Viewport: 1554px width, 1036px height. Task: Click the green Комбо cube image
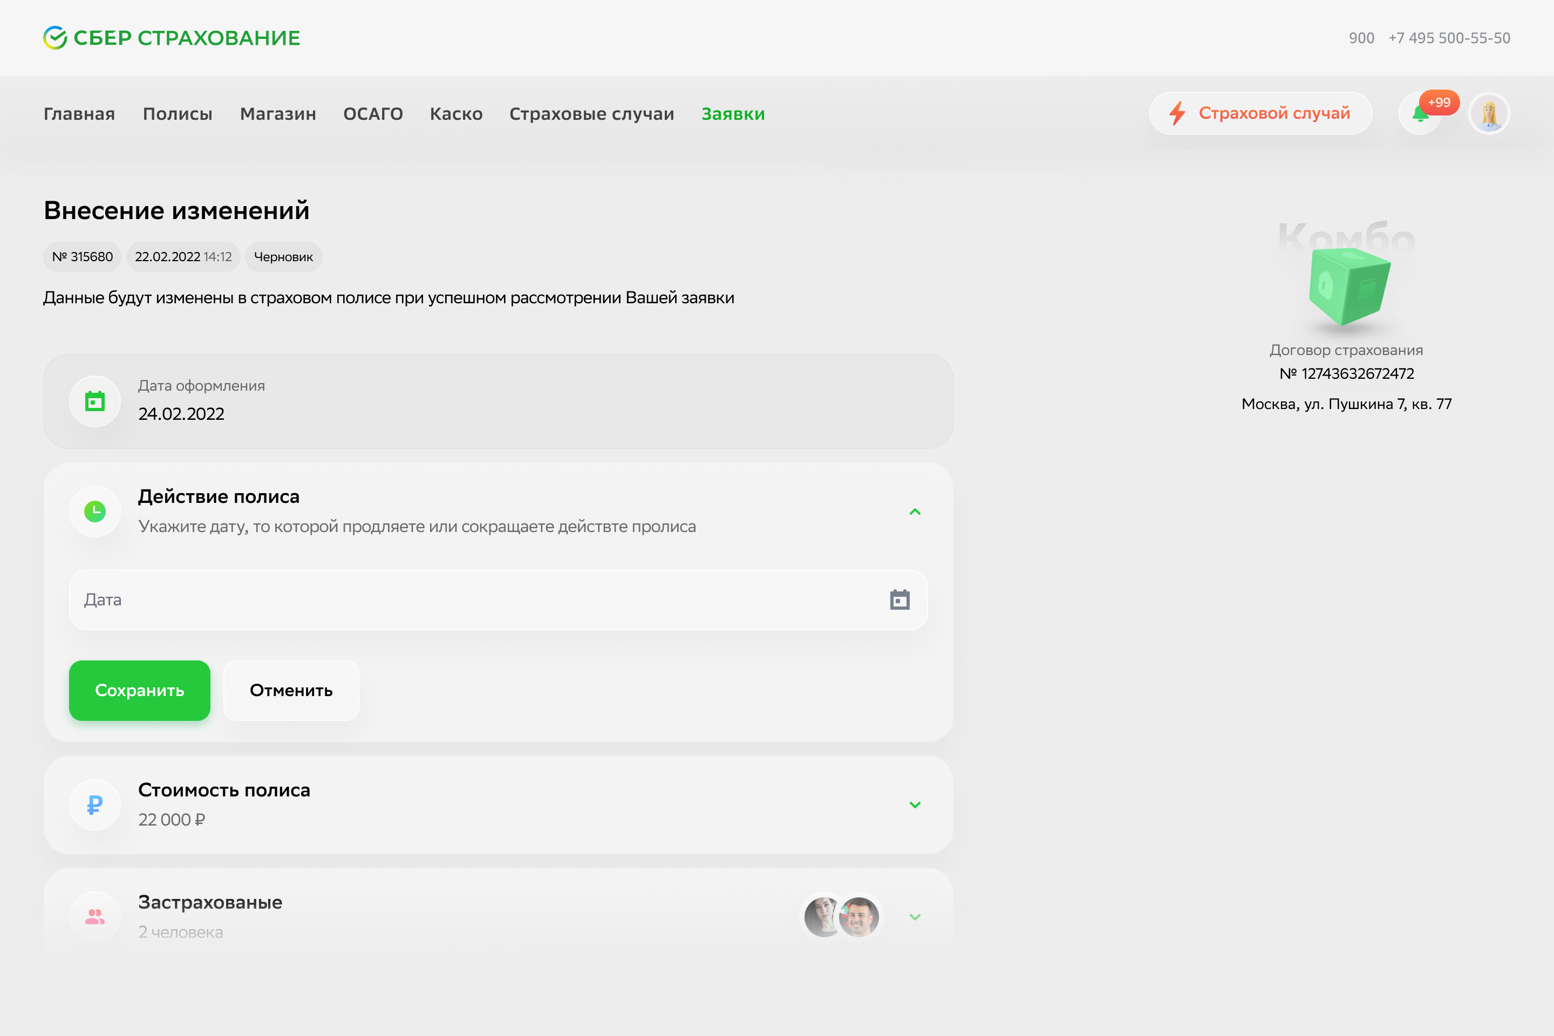tap(1348, 285)
